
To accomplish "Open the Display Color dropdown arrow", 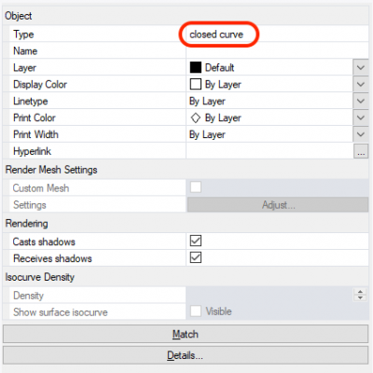I will 361,84.
